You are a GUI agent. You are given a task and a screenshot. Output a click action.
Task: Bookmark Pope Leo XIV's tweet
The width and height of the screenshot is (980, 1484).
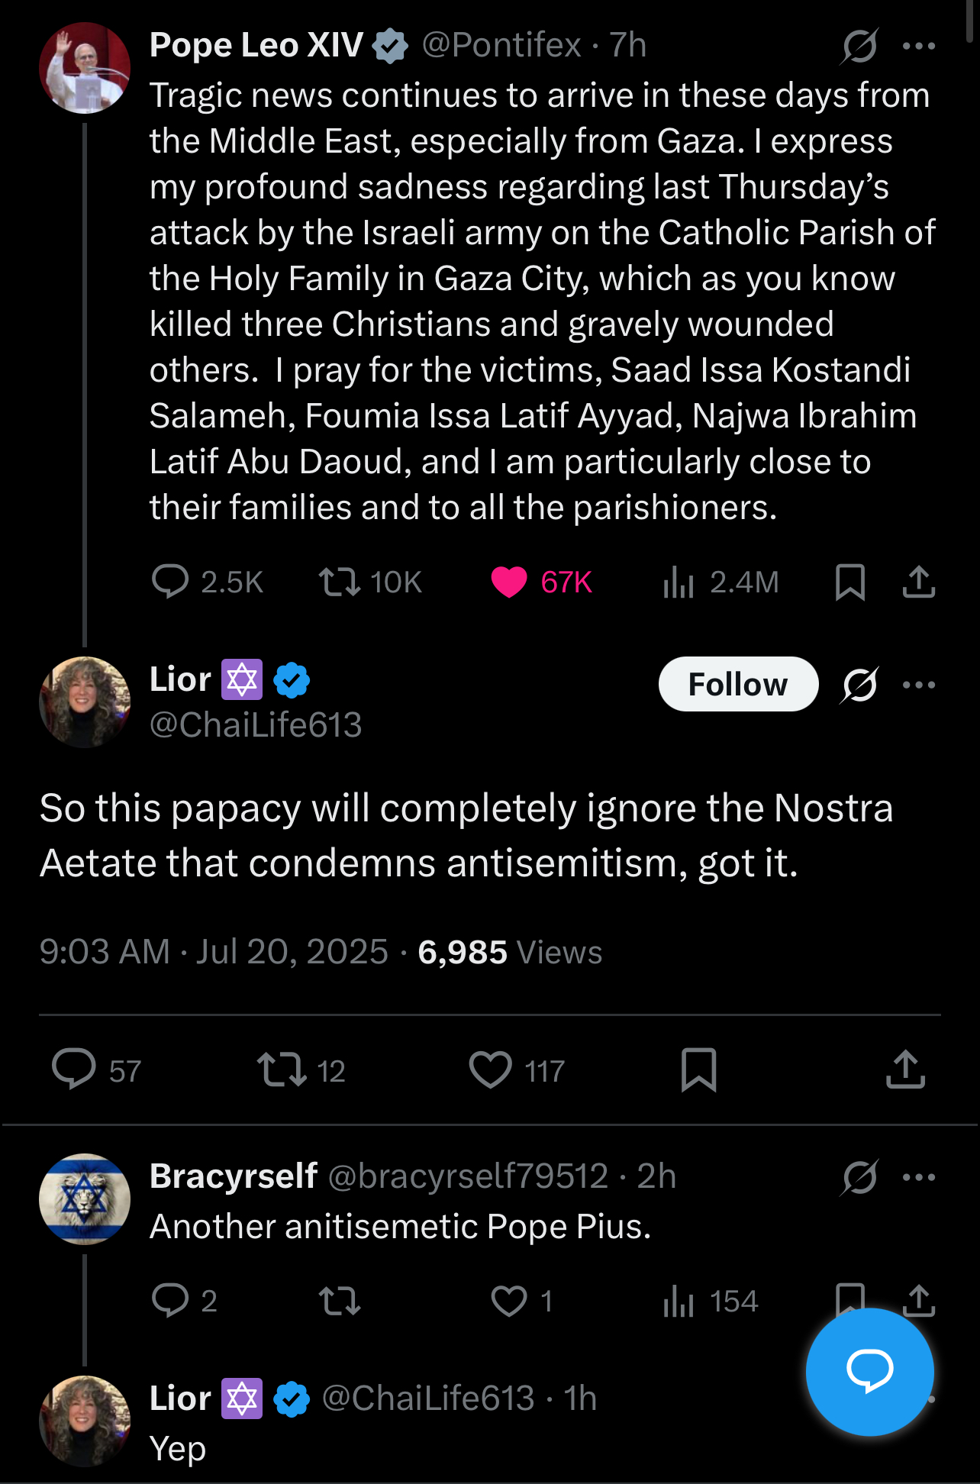(849, 582)
